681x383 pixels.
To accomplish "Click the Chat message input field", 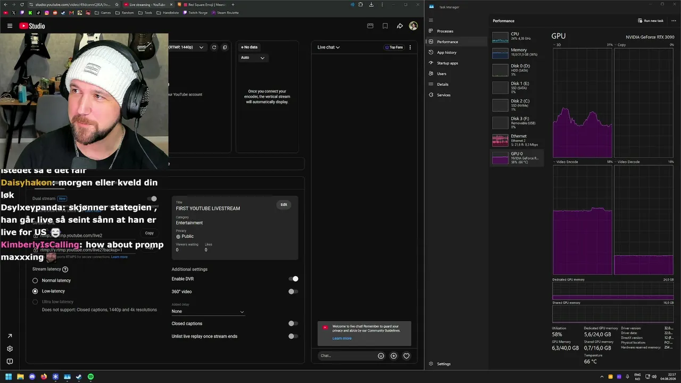I will (x=347, y=356).
